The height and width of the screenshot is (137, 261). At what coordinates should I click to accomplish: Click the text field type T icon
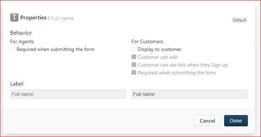(x=14, y=17)
